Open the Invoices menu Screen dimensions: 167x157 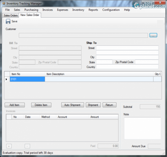(47, 10)
